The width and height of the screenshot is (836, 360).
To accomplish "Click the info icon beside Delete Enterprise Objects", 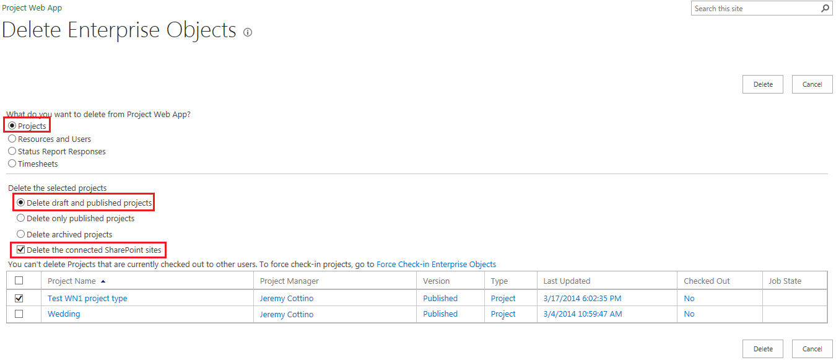I will tap(247, 32).
